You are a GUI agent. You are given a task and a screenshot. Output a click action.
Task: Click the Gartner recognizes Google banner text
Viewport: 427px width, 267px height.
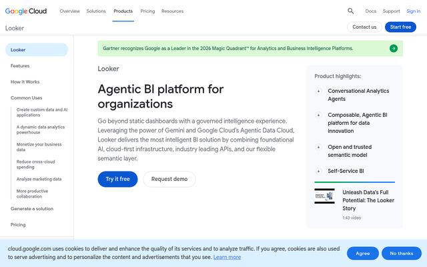(x=228, y=49)
